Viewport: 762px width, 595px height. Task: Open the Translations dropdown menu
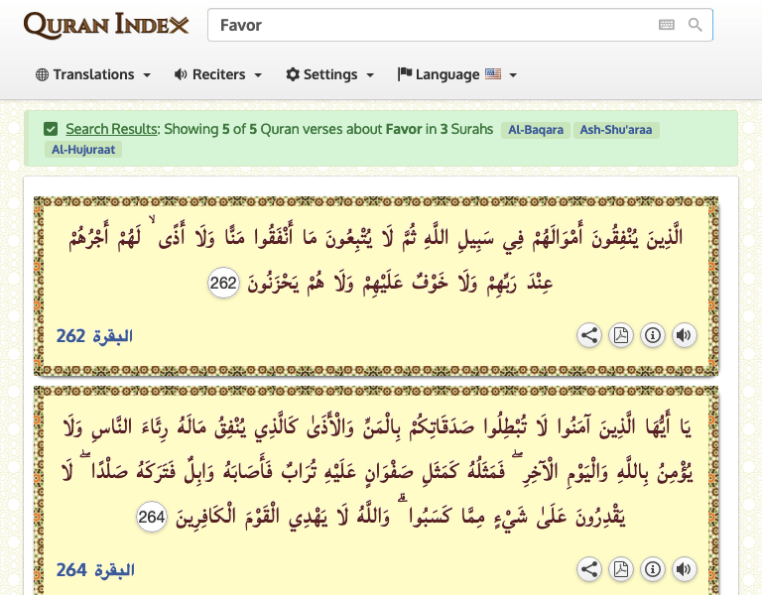(x=93, y=74)
